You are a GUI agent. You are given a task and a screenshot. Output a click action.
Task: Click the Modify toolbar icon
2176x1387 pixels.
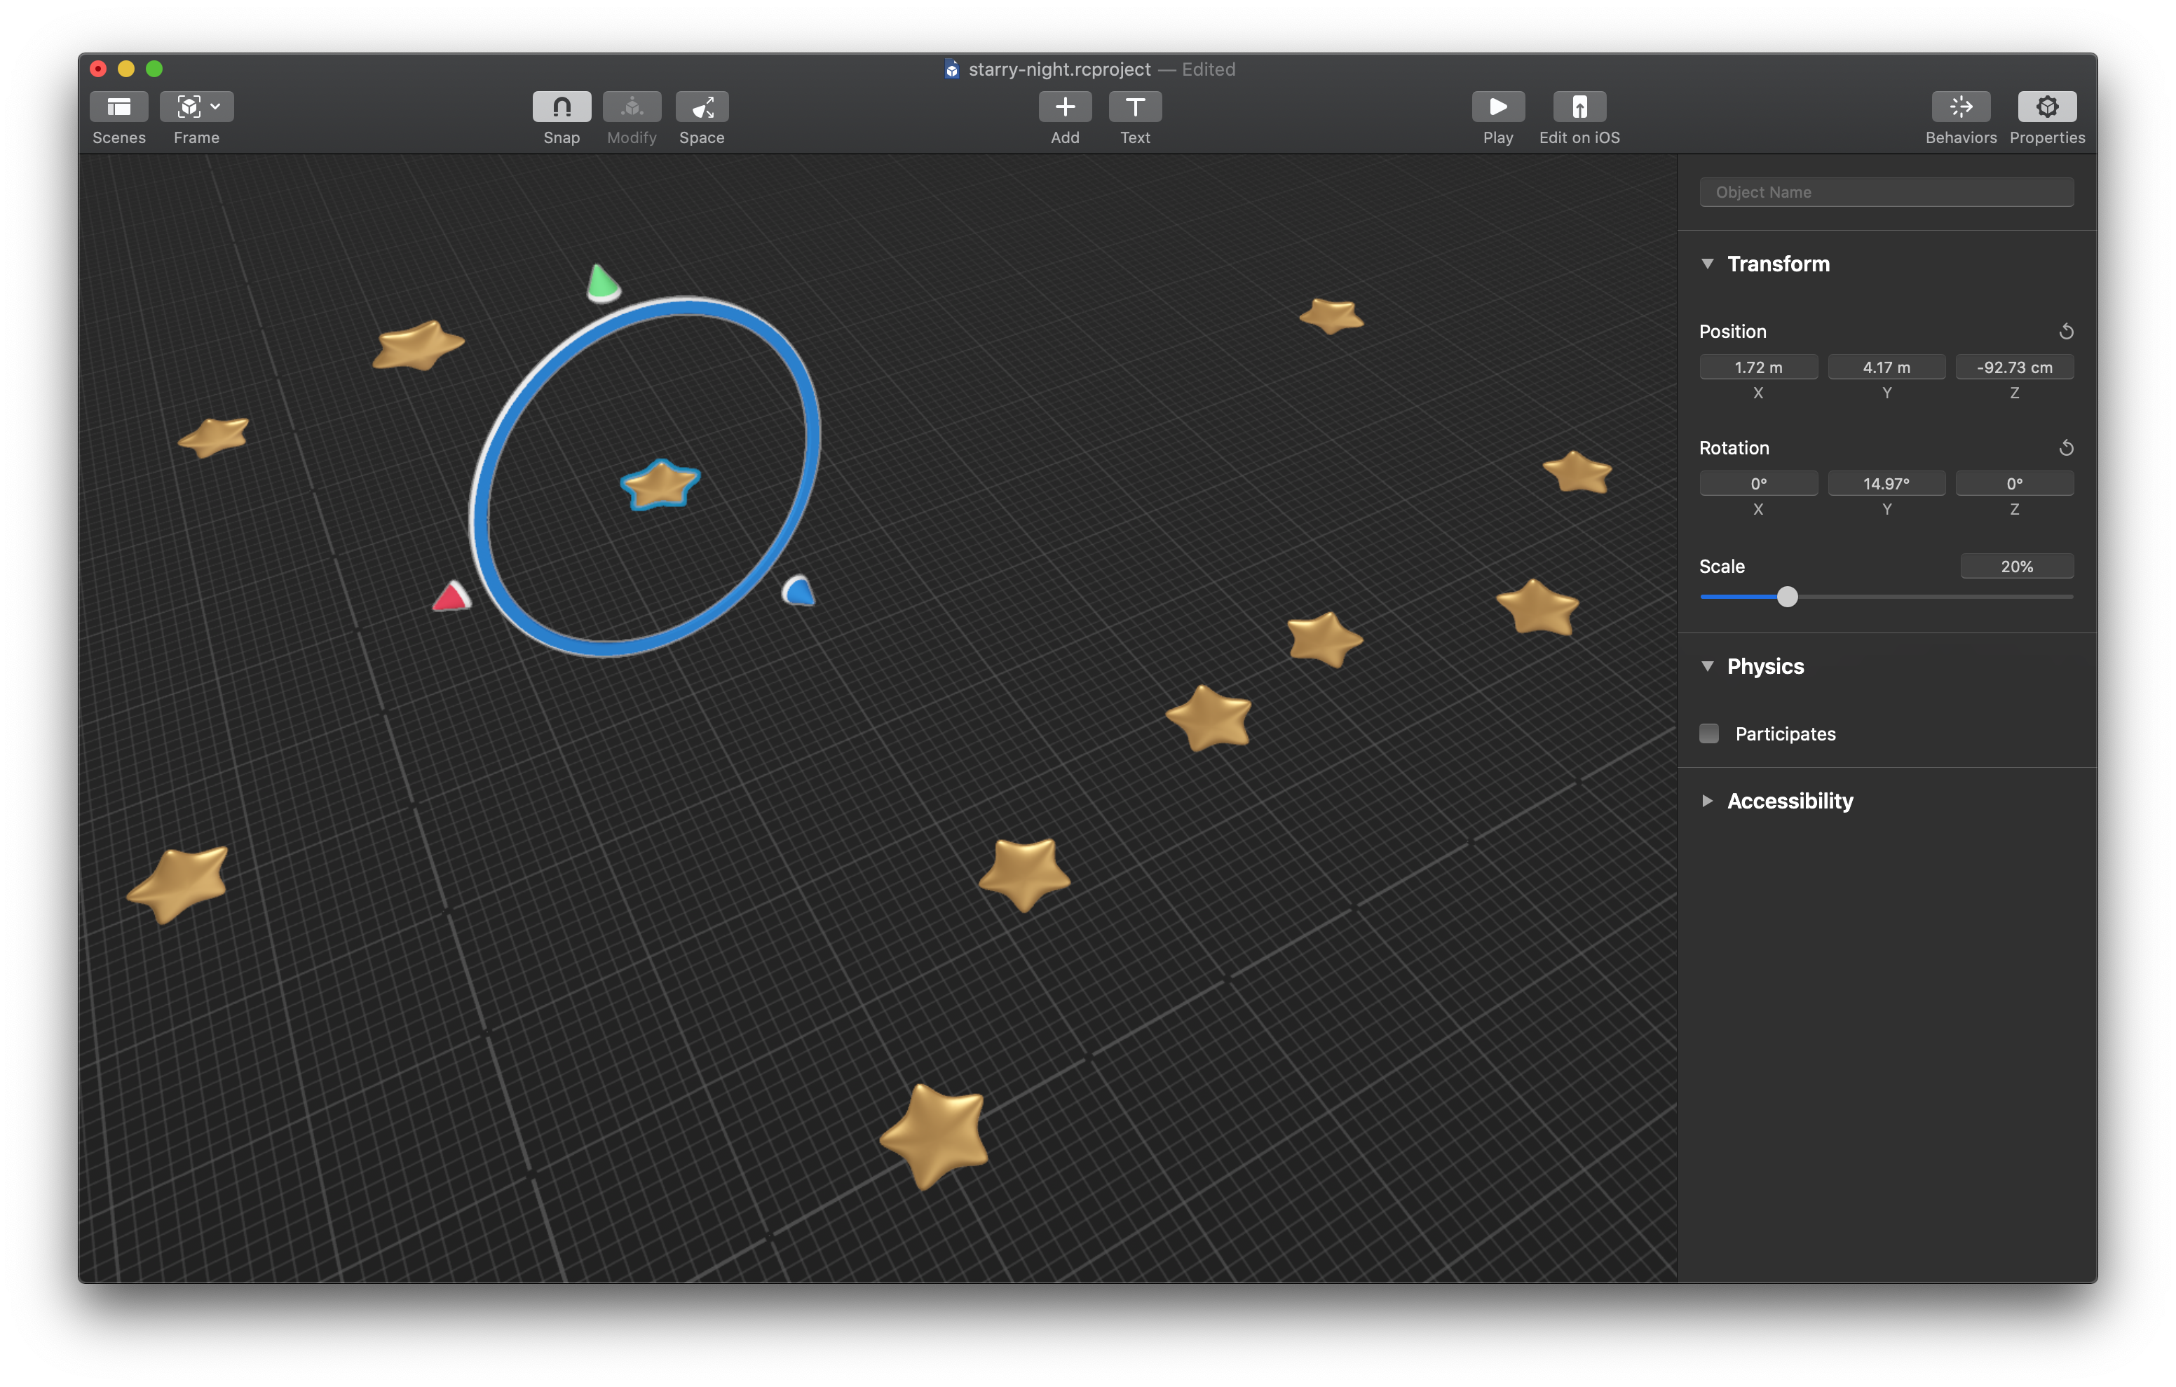click(632, 107)
